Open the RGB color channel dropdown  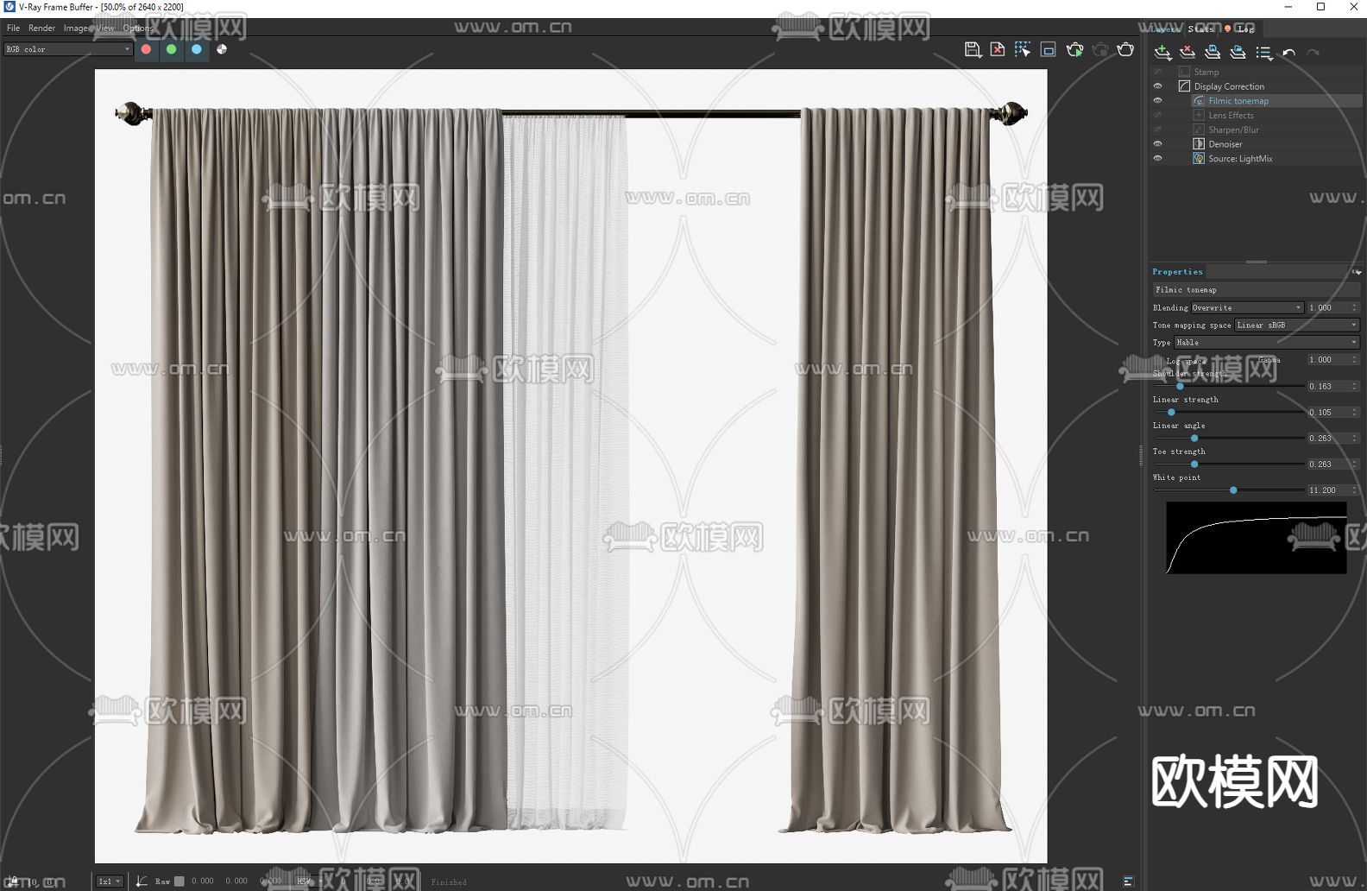68,49
